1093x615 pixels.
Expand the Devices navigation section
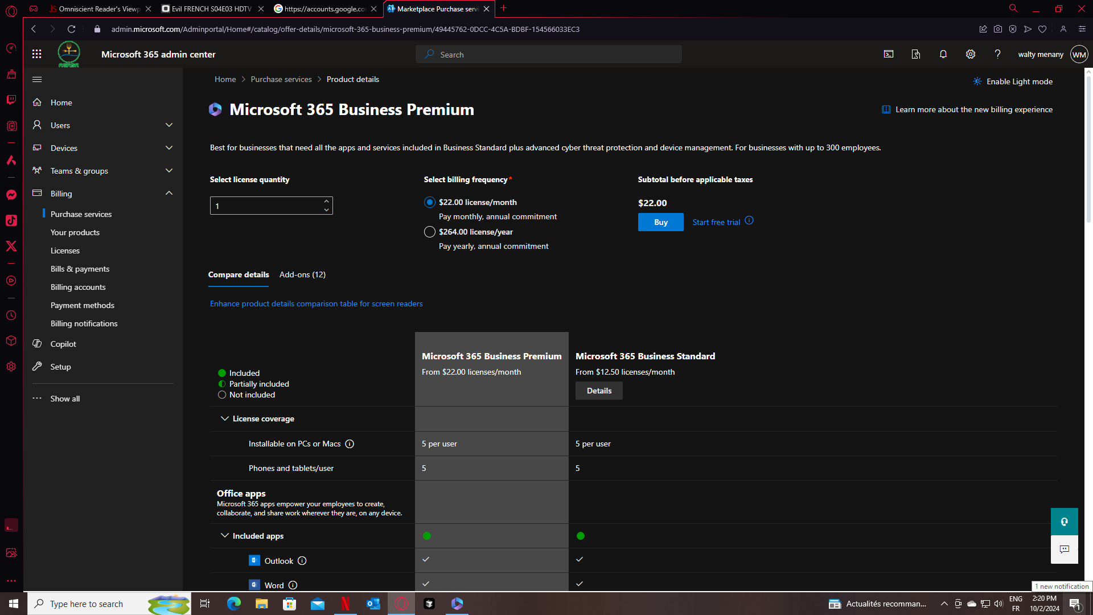[169, 148]
